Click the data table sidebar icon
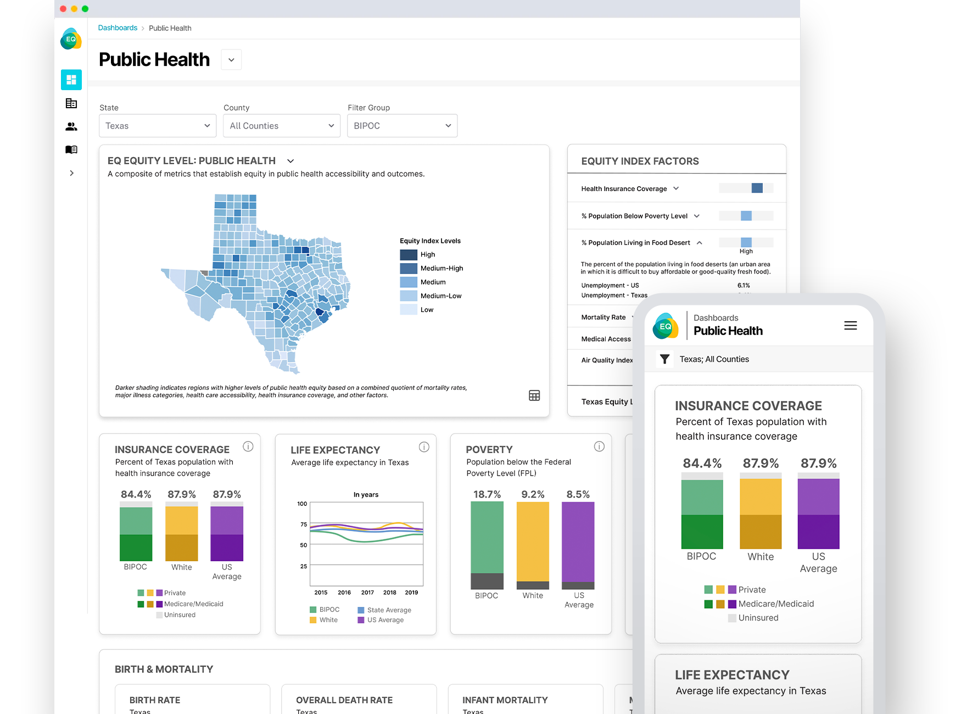This screenshot has height=714, width=961. coord(71,103)
